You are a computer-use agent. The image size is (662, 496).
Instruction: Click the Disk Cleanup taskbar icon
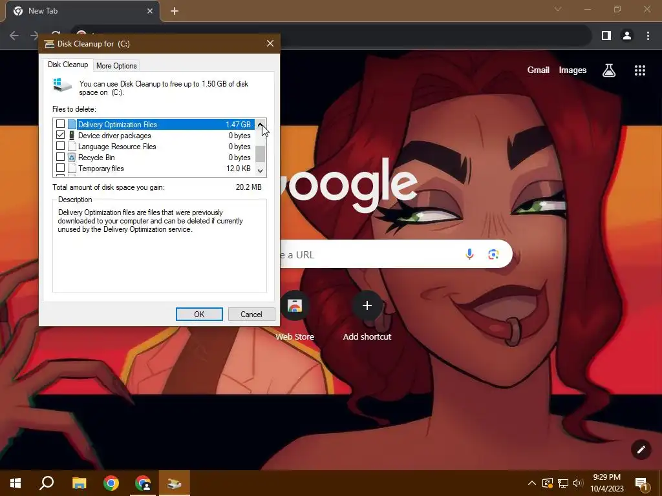click(174, 483)
